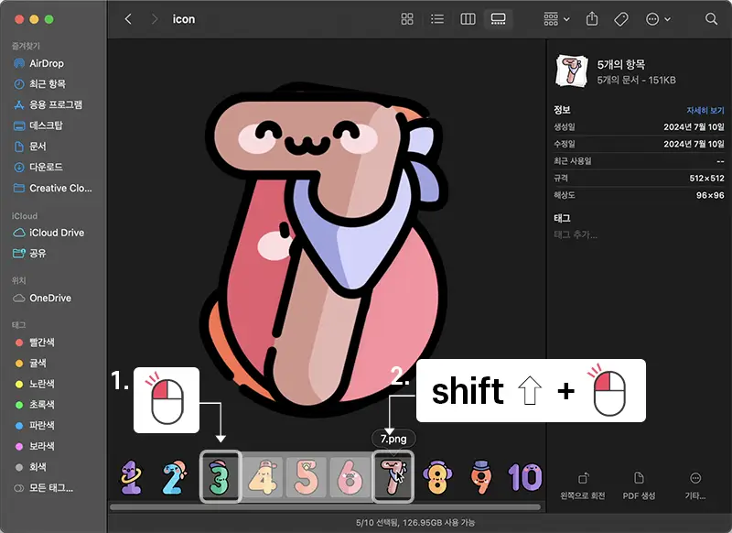Expand the 기타 quick actions menu

(x=697, y=486)
